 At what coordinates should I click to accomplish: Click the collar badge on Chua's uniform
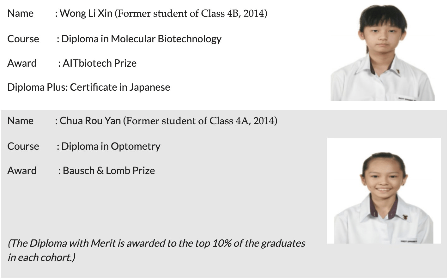pos(405,217)
